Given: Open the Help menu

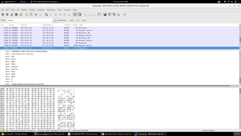Looking at the screenshot, I should (x=75, y=10).
